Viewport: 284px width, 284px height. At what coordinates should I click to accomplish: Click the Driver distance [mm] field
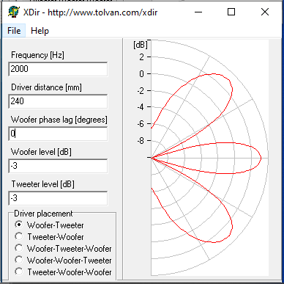pos(58,101)
